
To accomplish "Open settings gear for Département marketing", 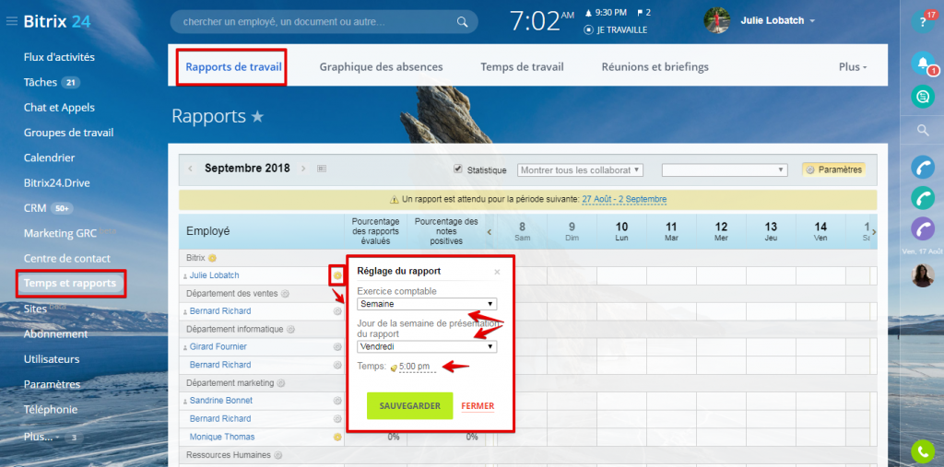I will 281,383.
